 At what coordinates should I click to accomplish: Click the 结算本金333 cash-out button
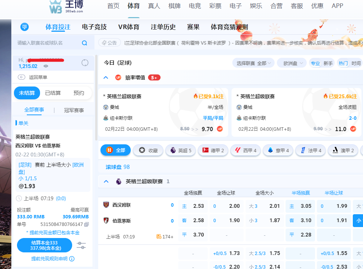tap(44, 245)
